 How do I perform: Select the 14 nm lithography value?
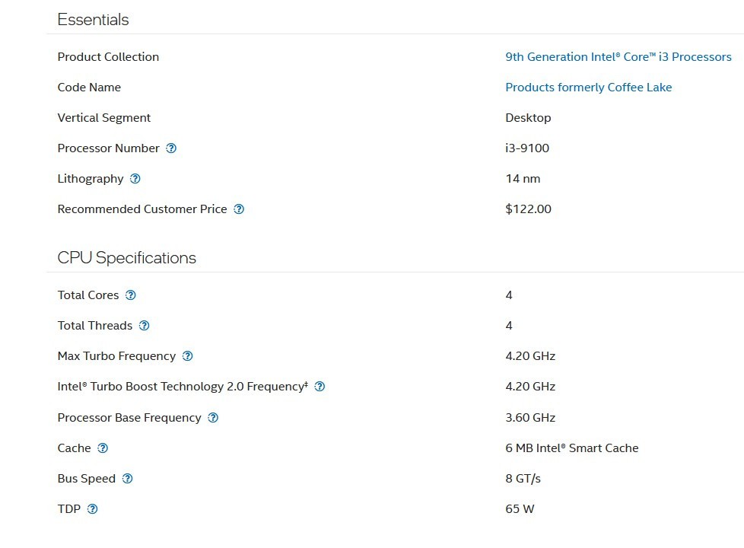click(x=523, y=179)
